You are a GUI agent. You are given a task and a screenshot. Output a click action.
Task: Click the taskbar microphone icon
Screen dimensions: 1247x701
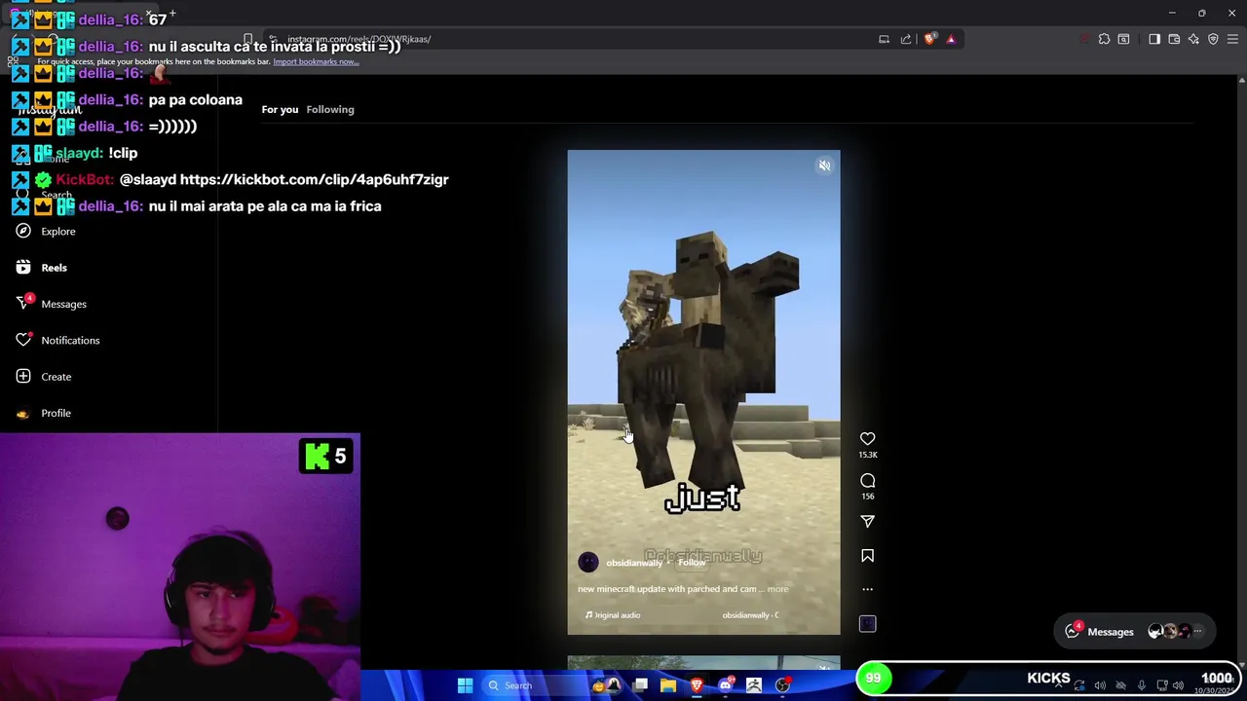tap(1142, 685)
